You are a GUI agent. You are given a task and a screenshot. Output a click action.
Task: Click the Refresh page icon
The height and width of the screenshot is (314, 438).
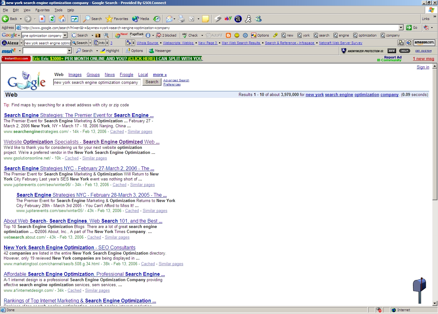(52, 19)
